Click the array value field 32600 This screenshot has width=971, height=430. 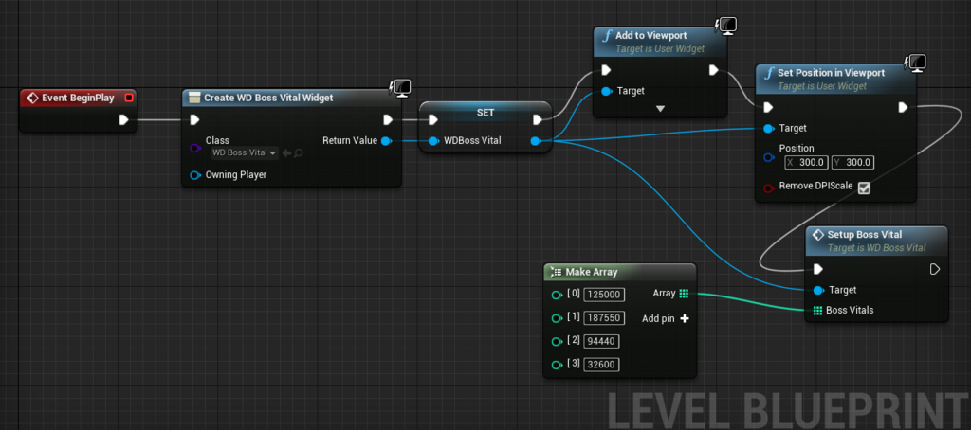601,365
